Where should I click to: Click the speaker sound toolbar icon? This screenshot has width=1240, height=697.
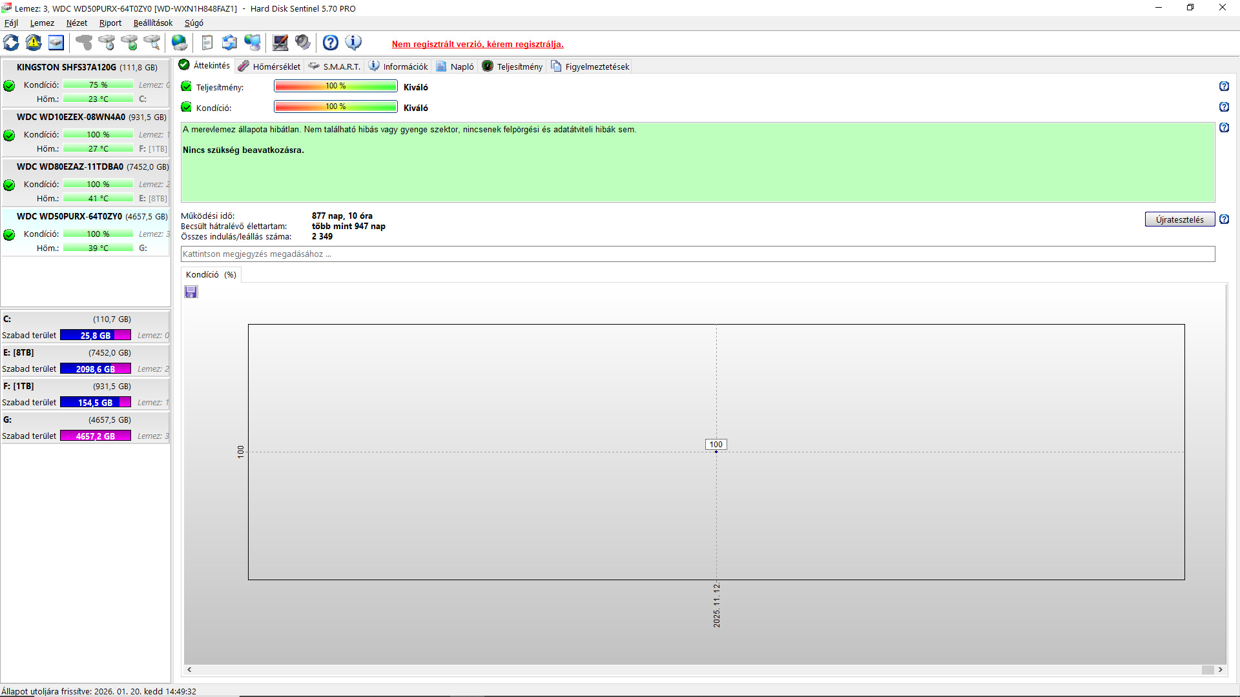[x=302, y=43]
